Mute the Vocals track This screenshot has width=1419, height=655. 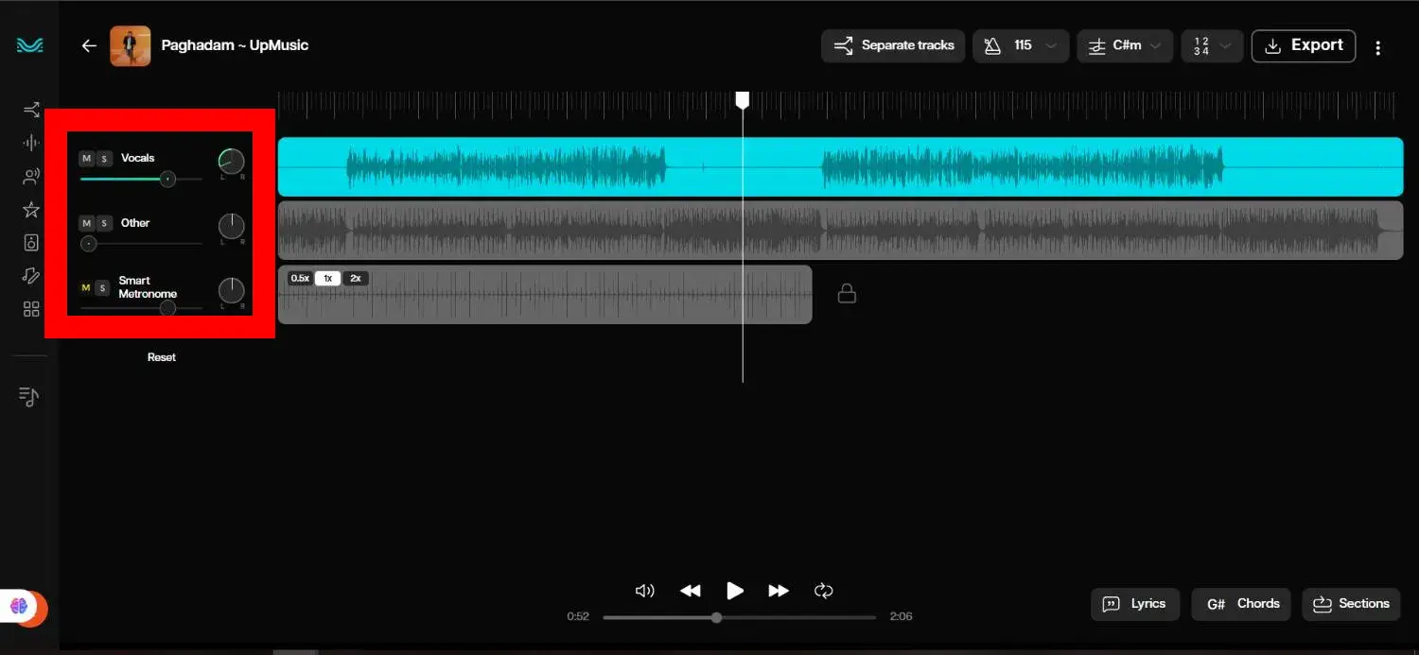[86, 159]
